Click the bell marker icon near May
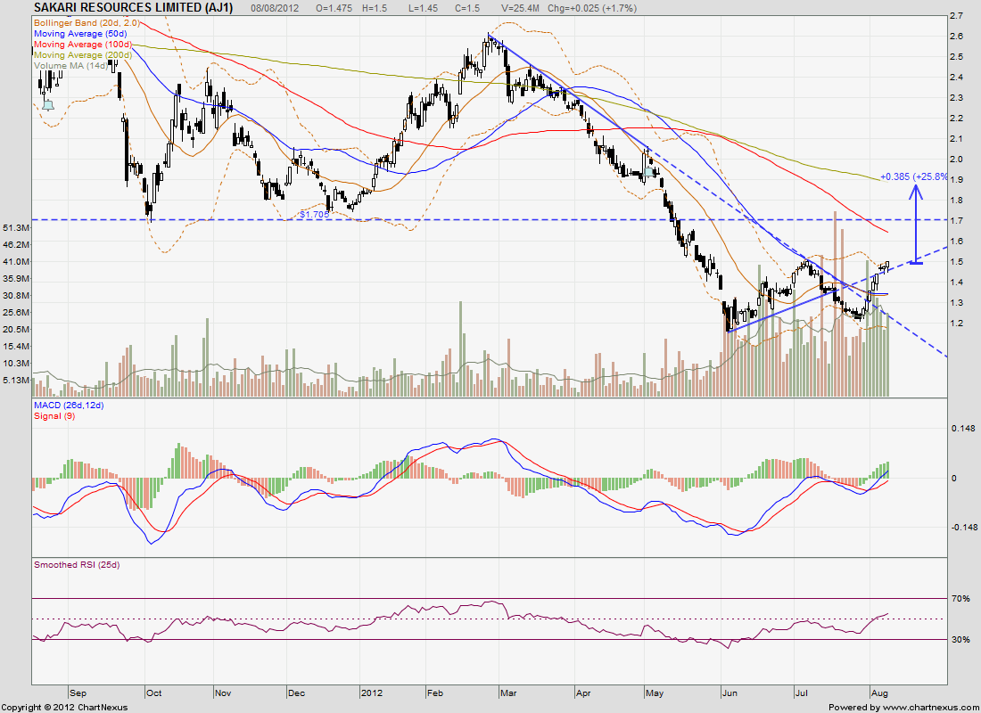The width and height of the screenshot is (981, 713). click(648, 171)
